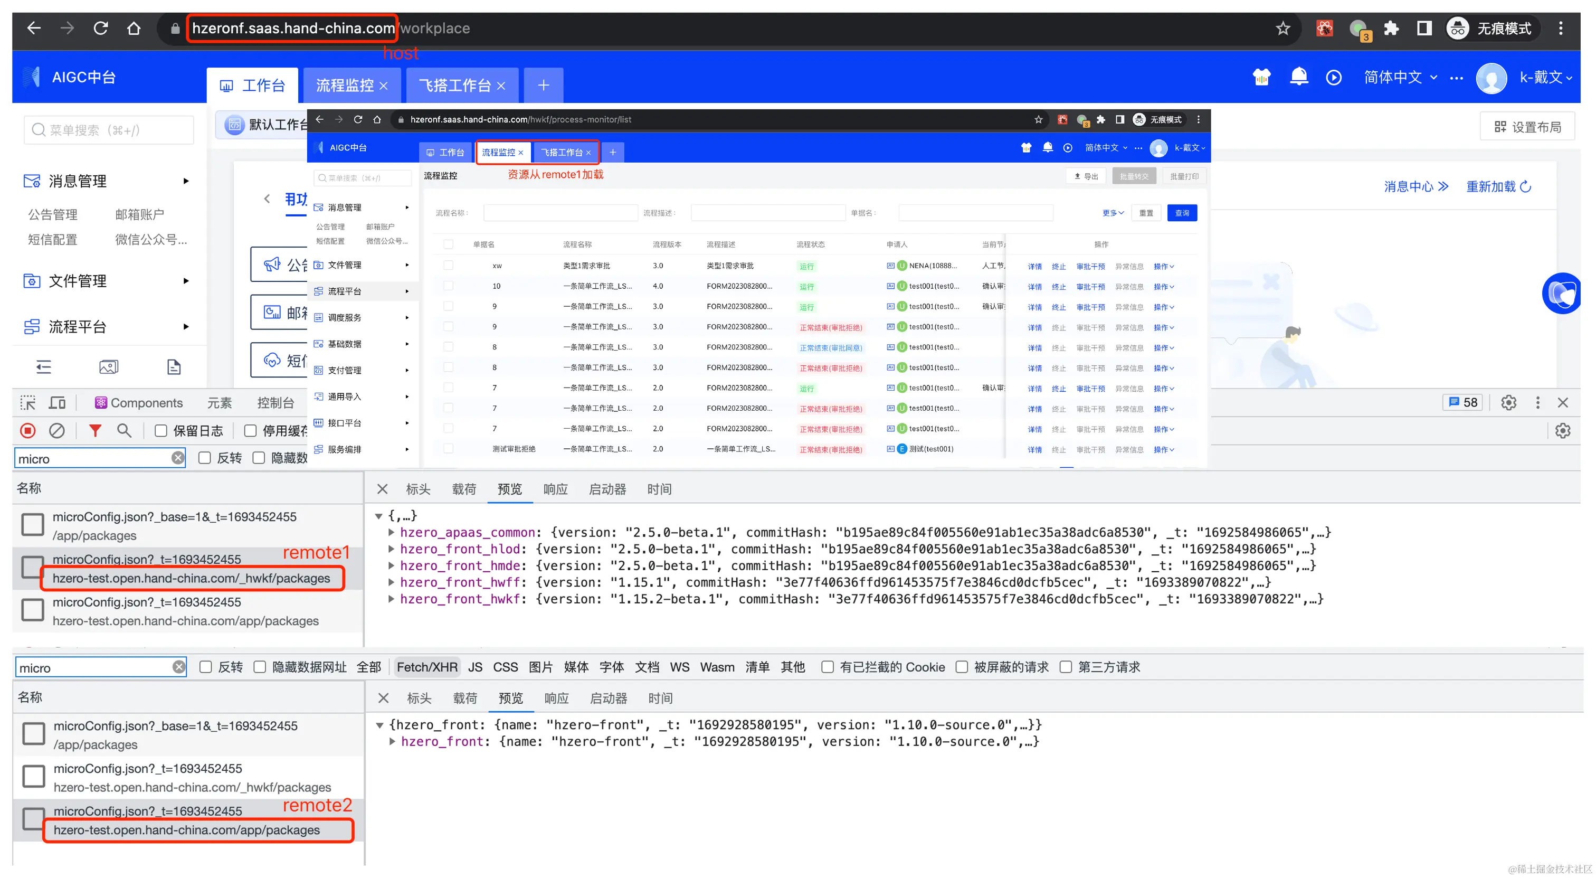Open the 响应 tab in request details

(555, 489)
